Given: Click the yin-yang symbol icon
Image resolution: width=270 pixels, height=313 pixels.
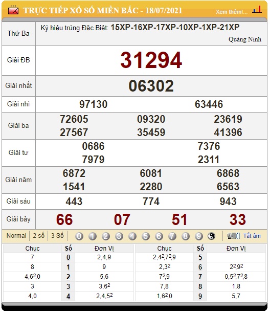Looking at the screenshot, I should pyautogui.click(x=211, y=236).
